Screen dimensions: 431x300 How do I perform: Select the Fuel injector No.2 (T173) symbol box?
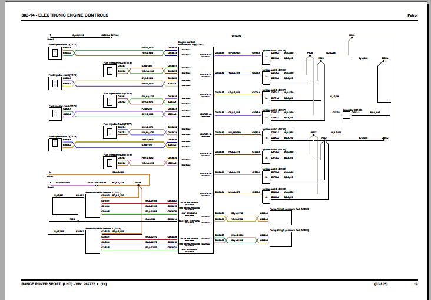tap(110, 71)
